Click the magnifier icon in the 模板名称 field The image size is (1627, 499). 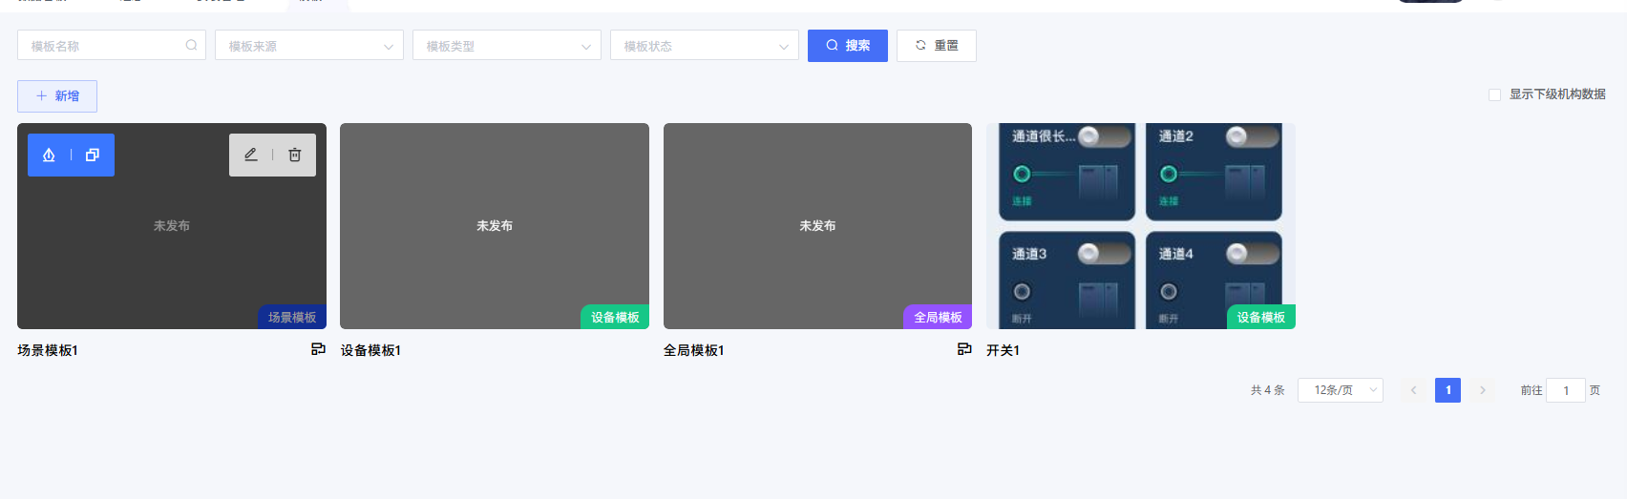[x=191, y=45]
